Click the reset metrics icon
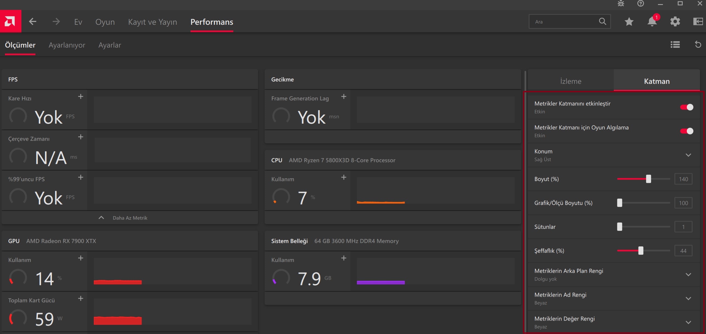 pyautogui.click(x=698, y=44)
